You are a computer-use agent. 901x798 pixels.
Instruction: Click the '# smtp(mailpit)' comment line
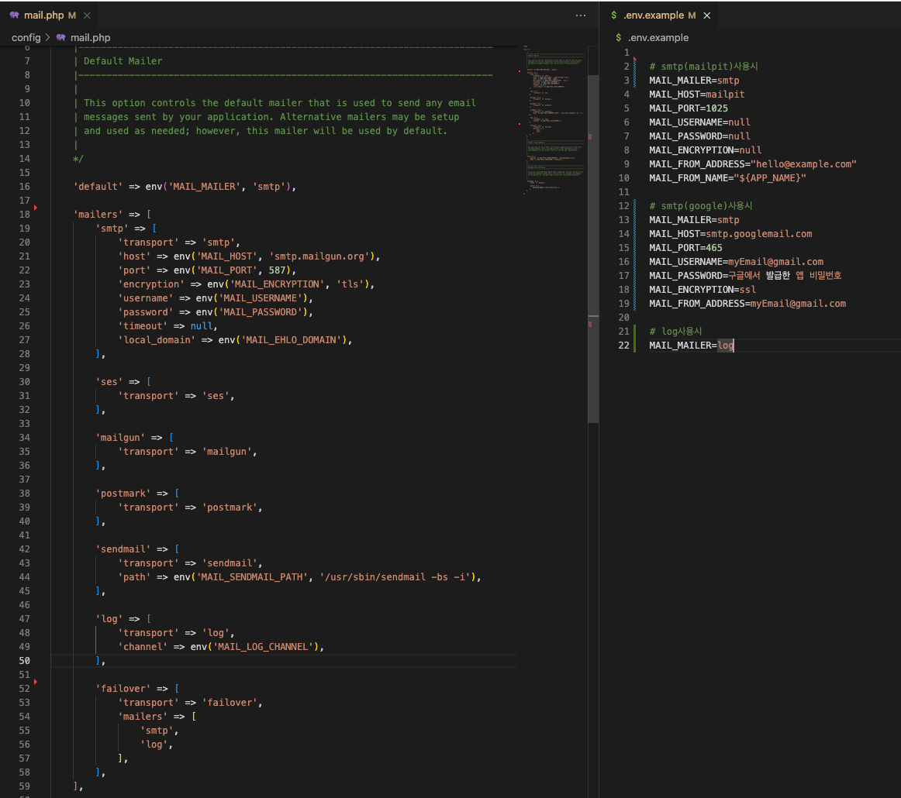point(703,67)
